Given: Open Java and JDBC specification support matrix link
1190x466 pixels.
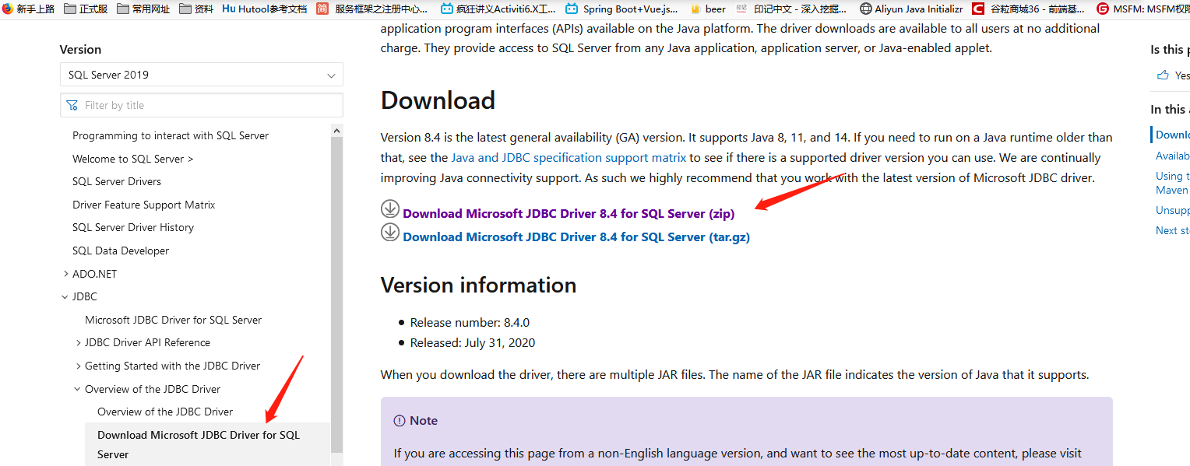Looking at the screenshot, I should (569, 157).
